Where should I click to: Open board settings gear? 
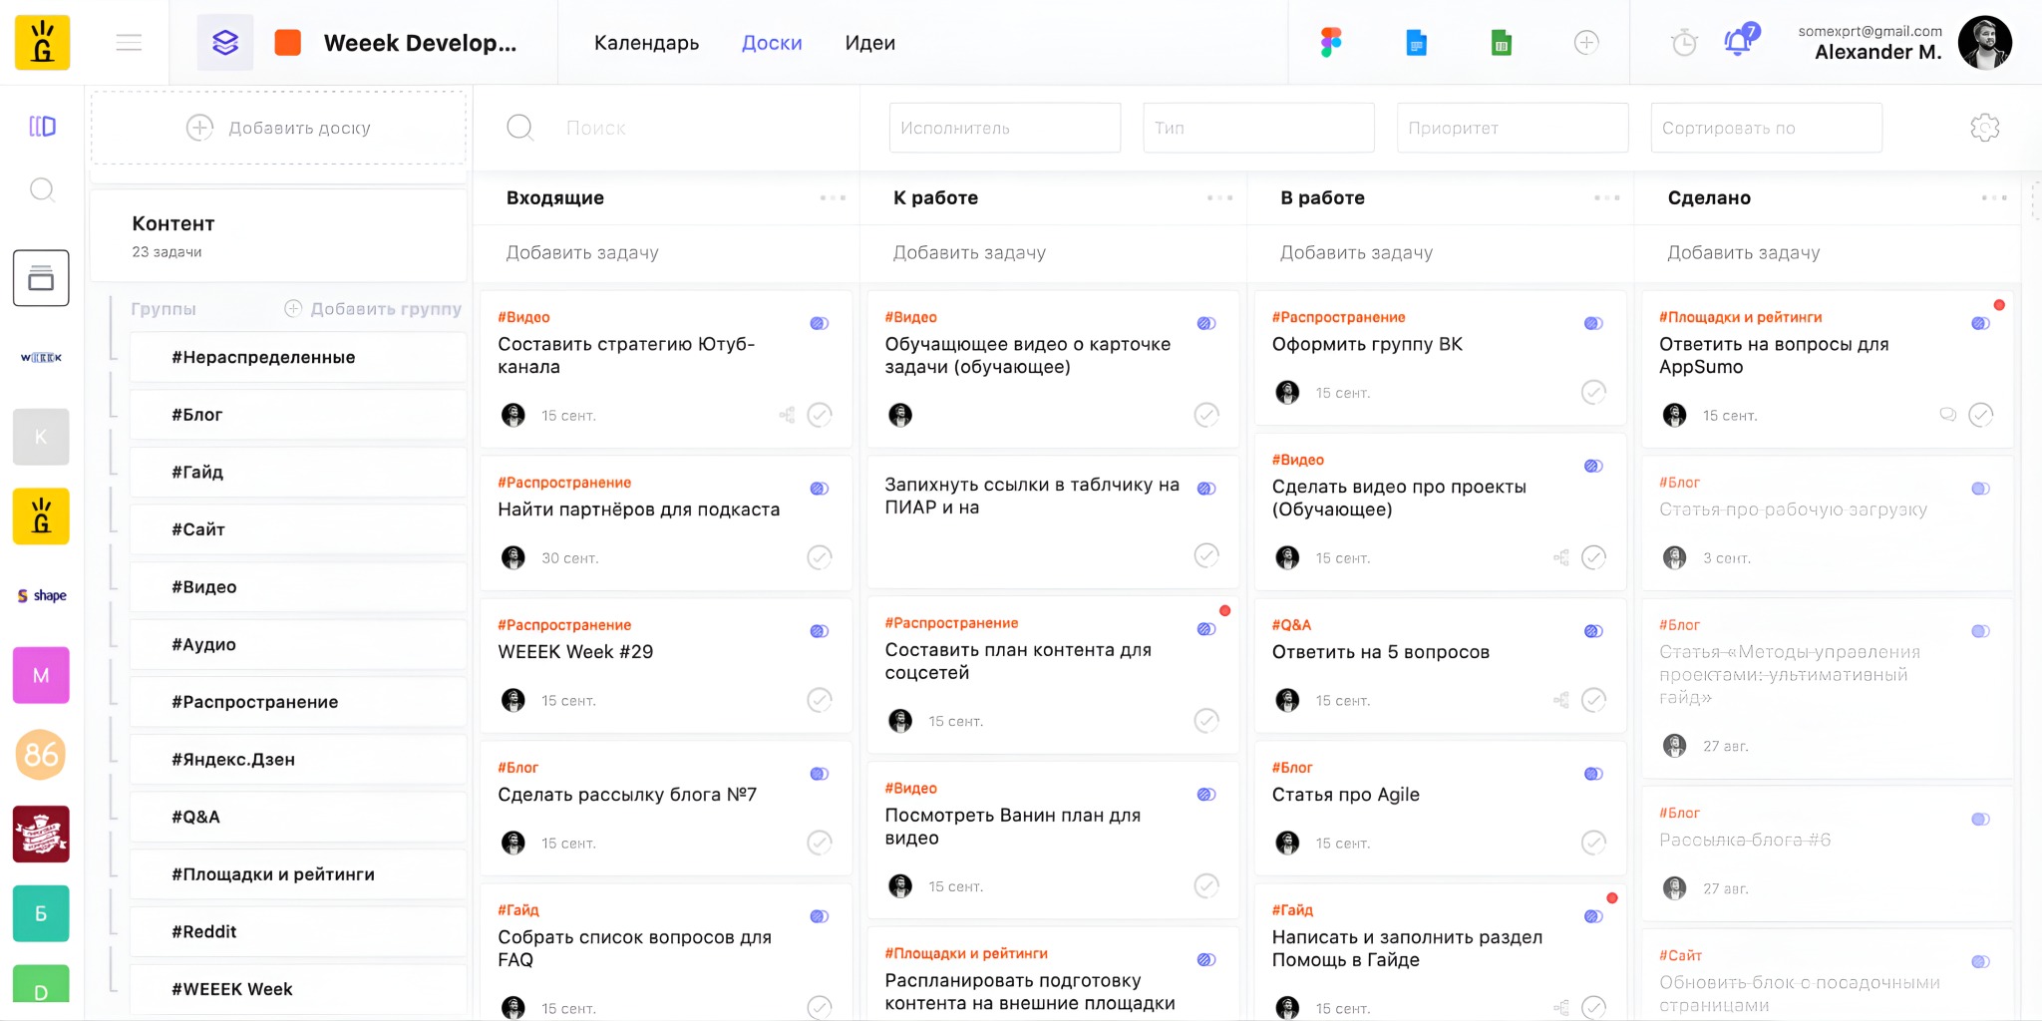pos(1985,128)
